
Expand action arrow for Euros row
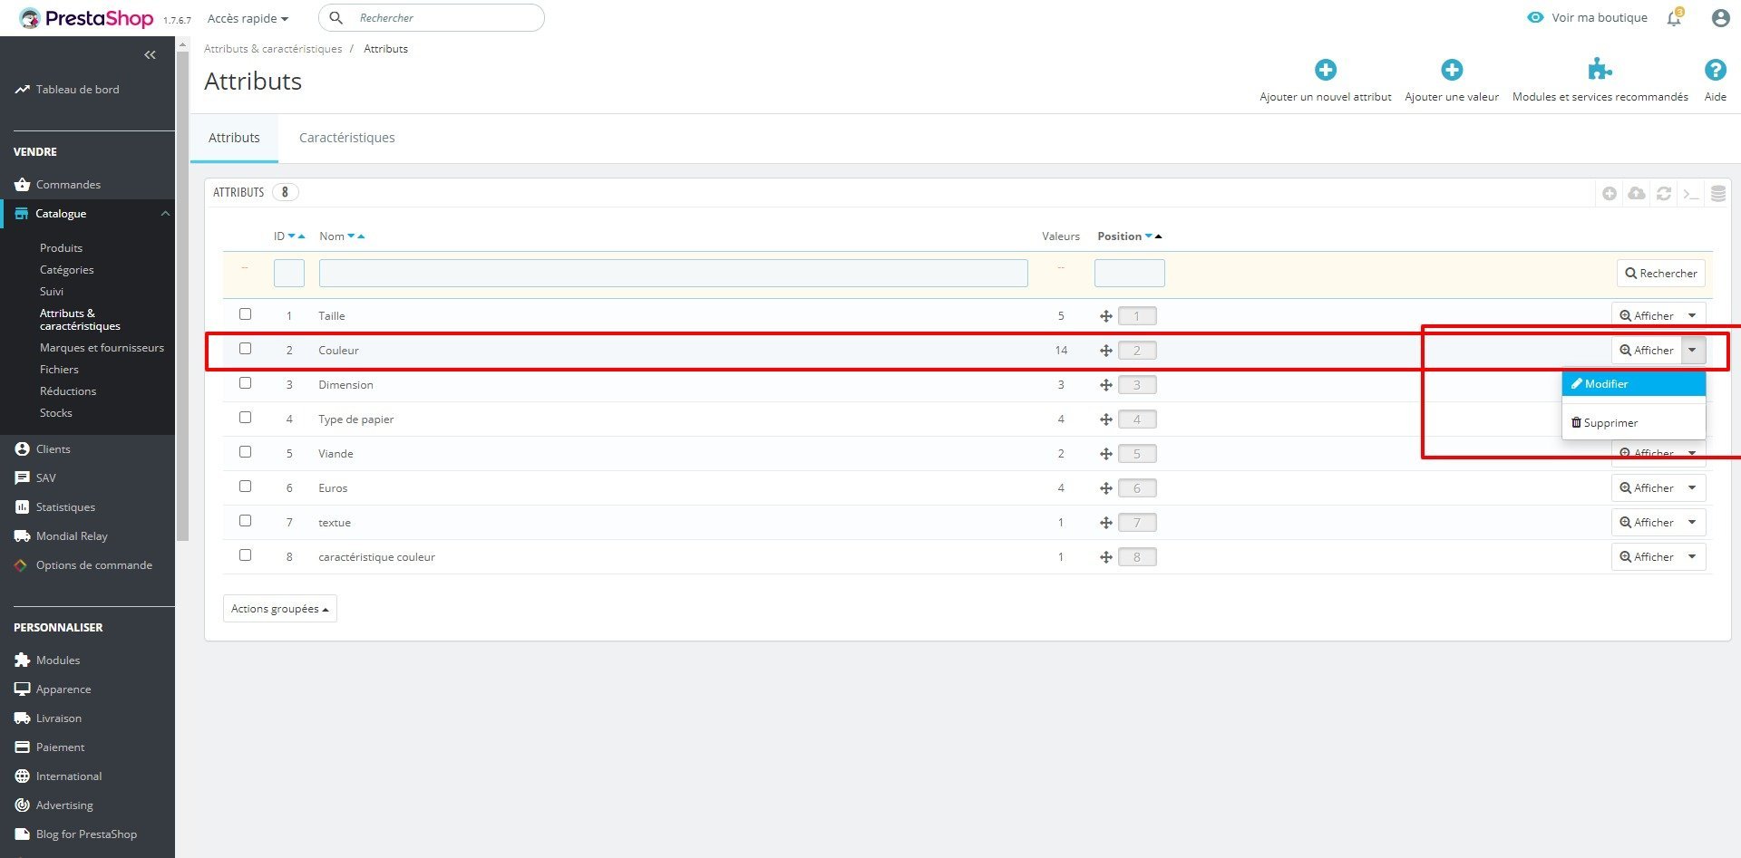[1692, 488]
